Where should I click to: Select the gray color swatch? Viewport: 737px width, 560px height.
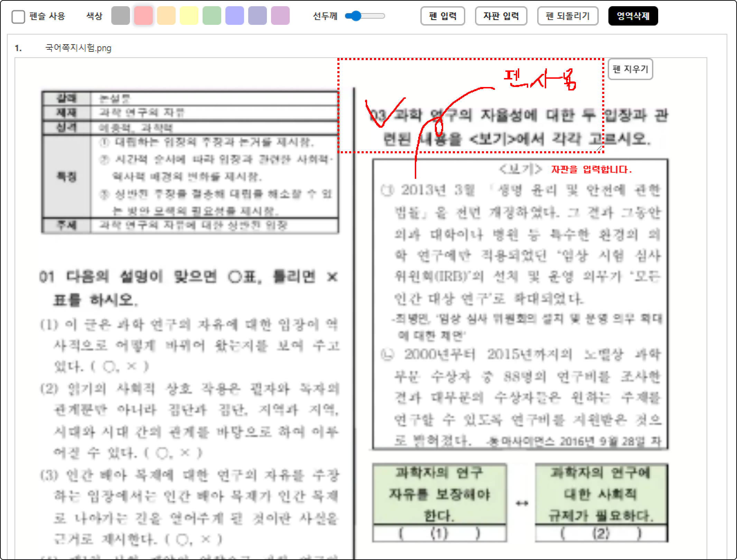coord(121,16)
